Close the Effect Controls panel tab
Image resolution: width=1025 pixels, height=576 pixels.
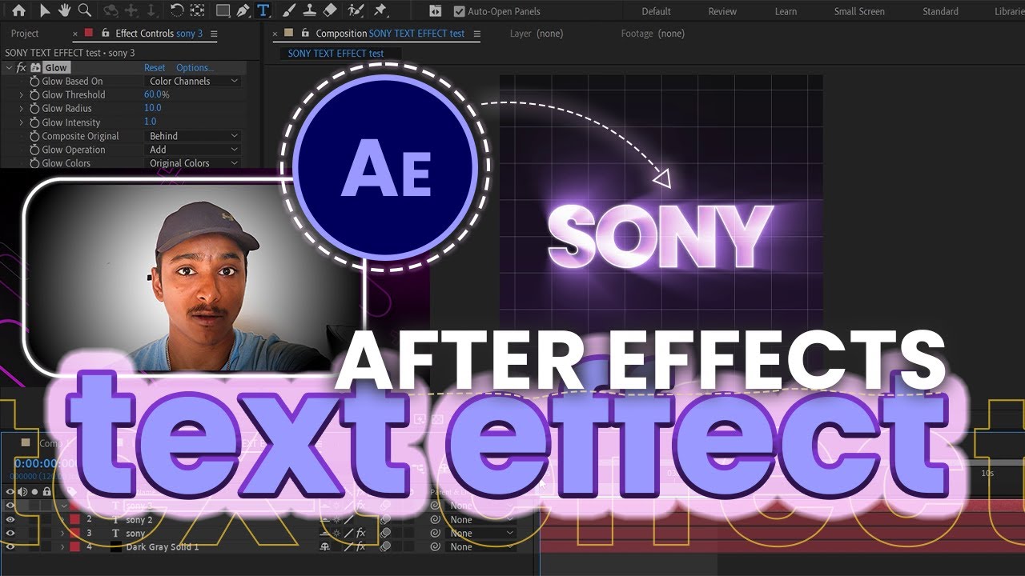76,34
